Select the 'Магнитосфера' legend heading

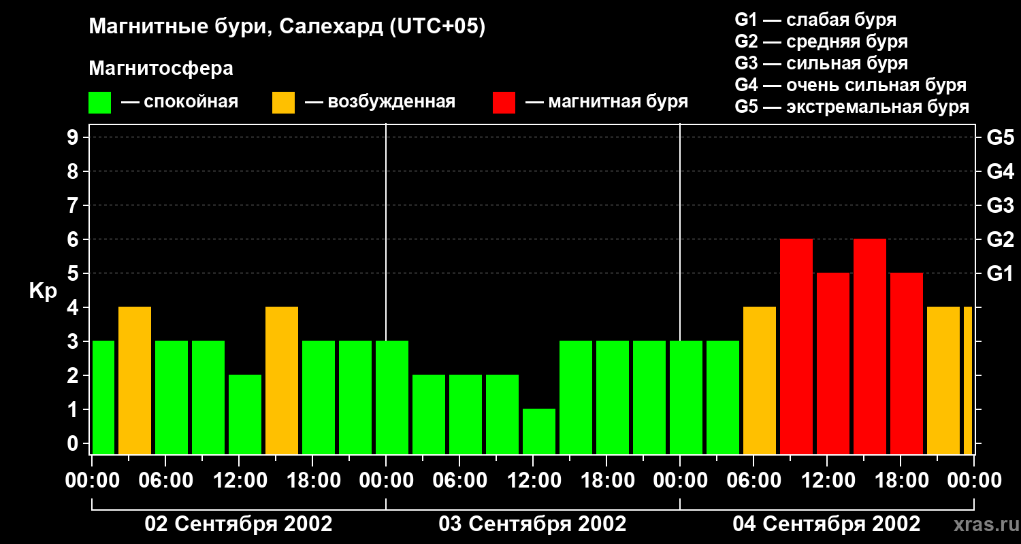(161, 69)
